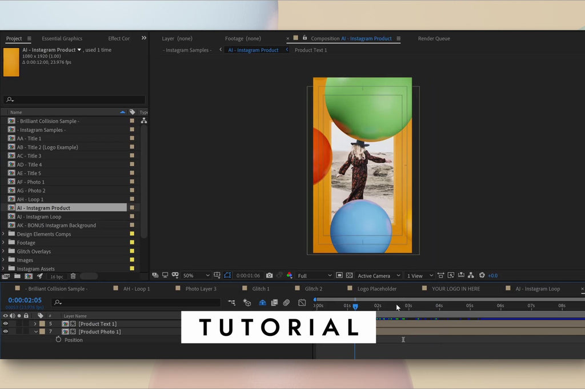Image resolution: width=585 pixels, height=389 pixels.
Task: Click the show channel RGB color icon
Action: [x=289, y=276]
